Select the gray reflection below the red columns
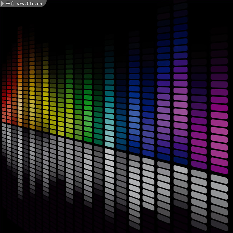233x233 pixels. coord(9,143)
